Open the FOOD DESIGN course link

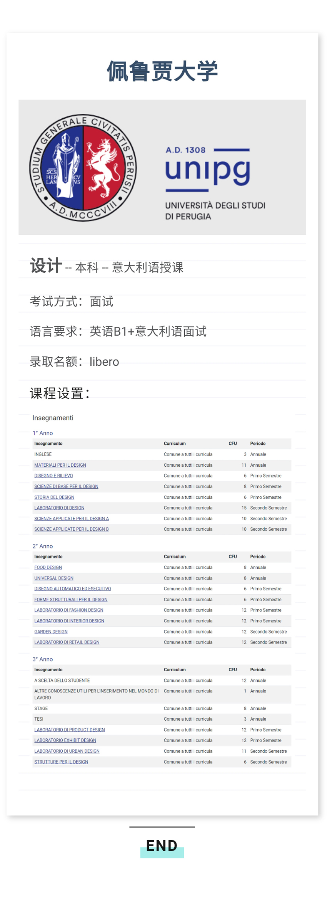(48, 567)
